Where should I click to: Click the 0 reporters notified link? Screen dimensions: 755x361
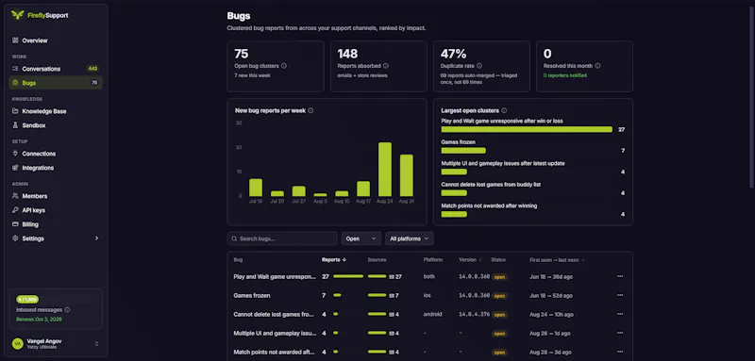pos(565,75)
